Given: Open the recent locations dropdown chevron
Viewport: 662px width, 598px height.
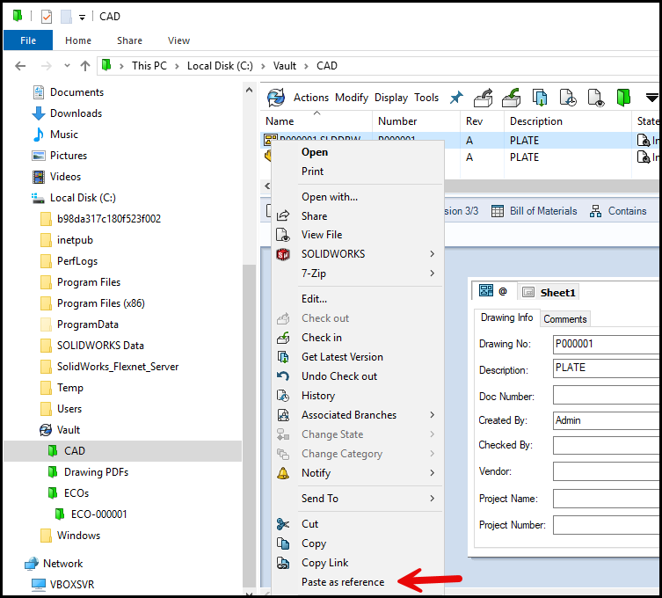Looking at the screenshot, I should point(67,66).
